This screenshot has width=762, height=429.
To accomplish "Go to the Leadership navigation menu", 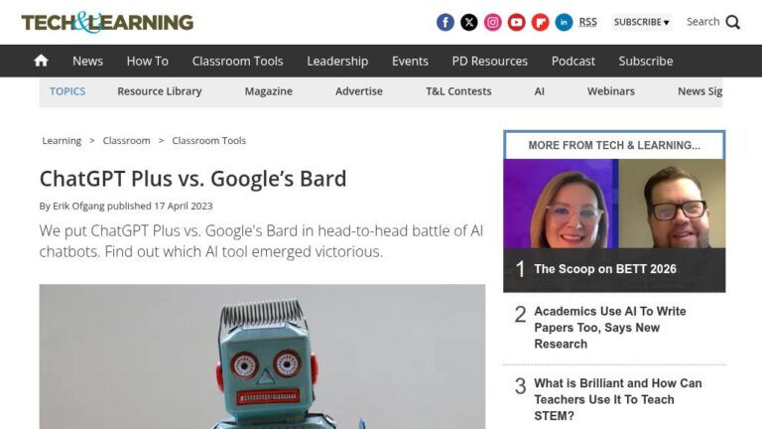I will pyautogui.click(x=337, y=62).
